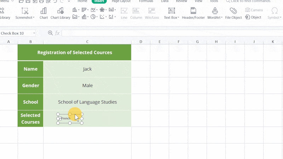Switch to the Review tab
283x159 pixels.
point(181,1)
